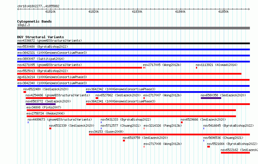Click the 18q12.3 band label
The image size is (258, 164).
click(x=23, y=25)
